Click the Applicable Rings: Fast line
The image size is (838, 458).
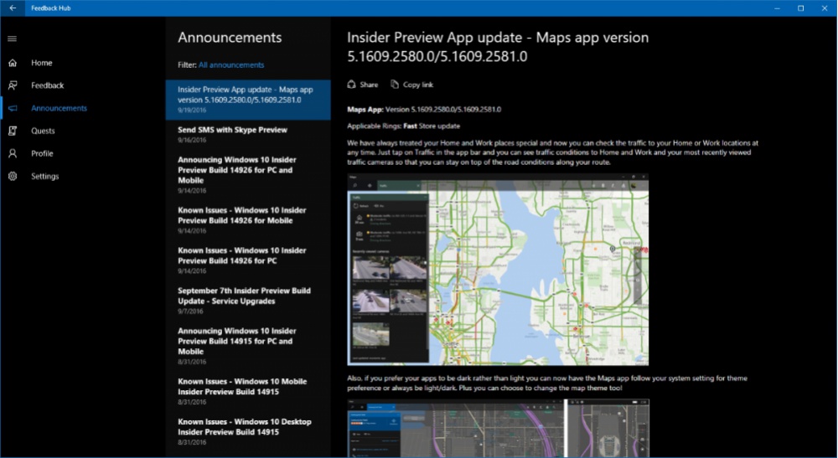pyautogui.click(x=404, y=126)
